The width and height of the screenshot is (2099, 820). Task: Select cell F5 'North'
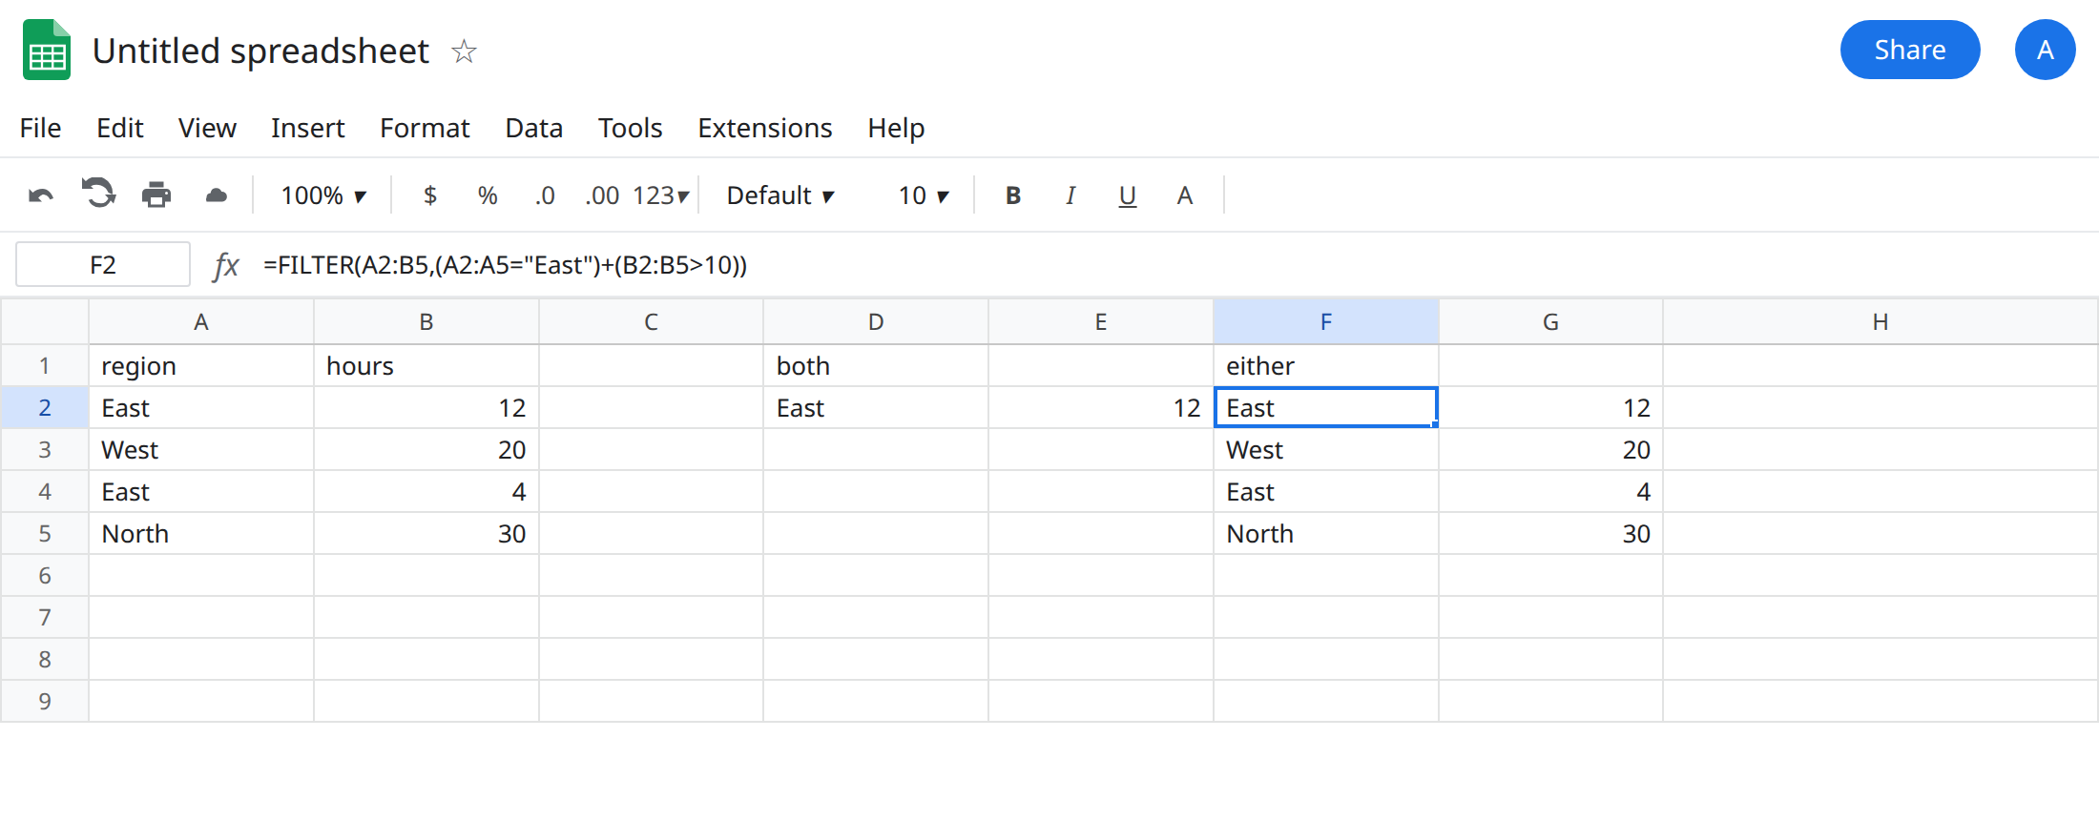tap(1326, 534)
